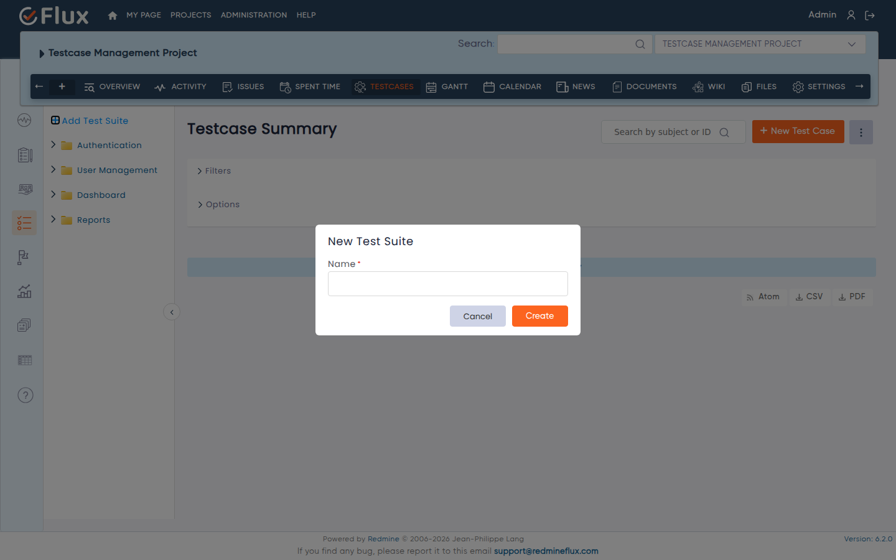The width and height of the screenshot is (896, 560).
Task: Open the Overview tab
Action: click(x=112, y=87)
